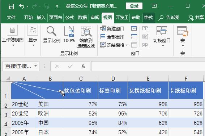Image resolution: width=205 pixels, height=136 pixels.
Task: Click inside the formula bar input
Action: coord(148,66)
